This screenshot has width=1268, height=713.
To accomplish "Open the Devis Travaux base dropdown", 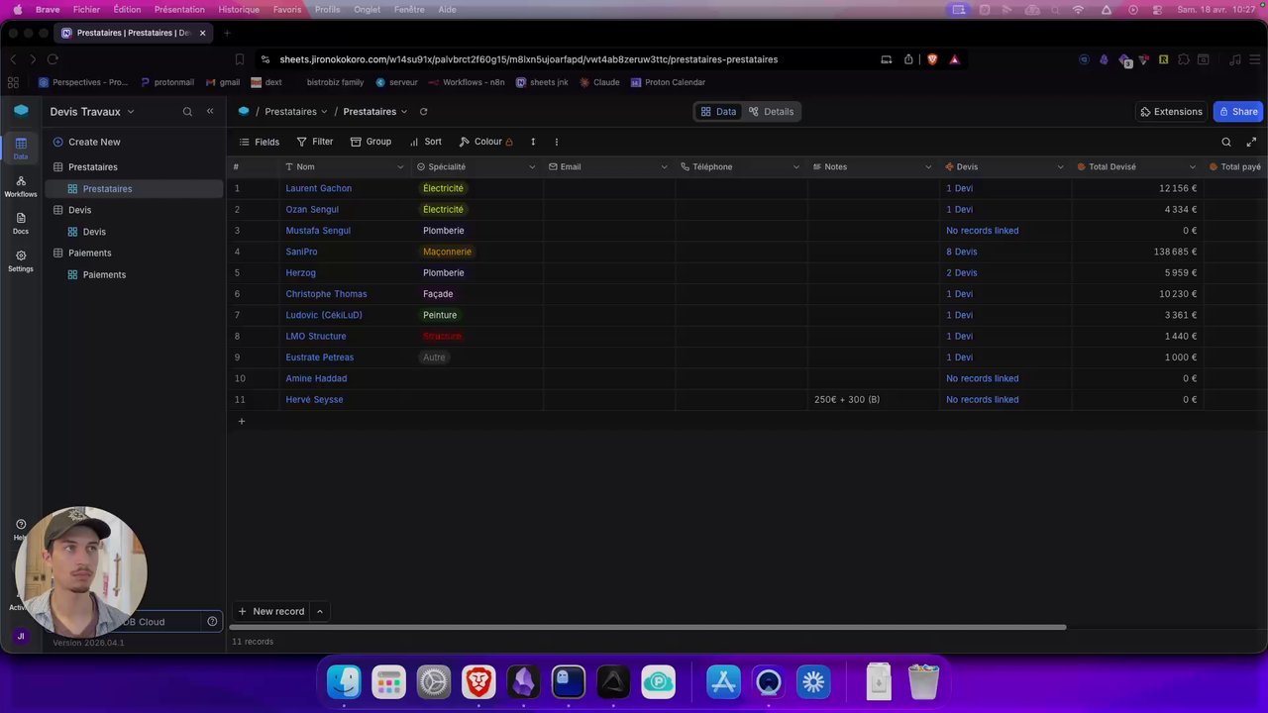I will (x=92, y=112).
